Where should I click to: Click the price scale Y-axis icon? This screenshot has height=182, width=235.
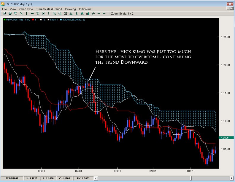click(x=66, y=13)
